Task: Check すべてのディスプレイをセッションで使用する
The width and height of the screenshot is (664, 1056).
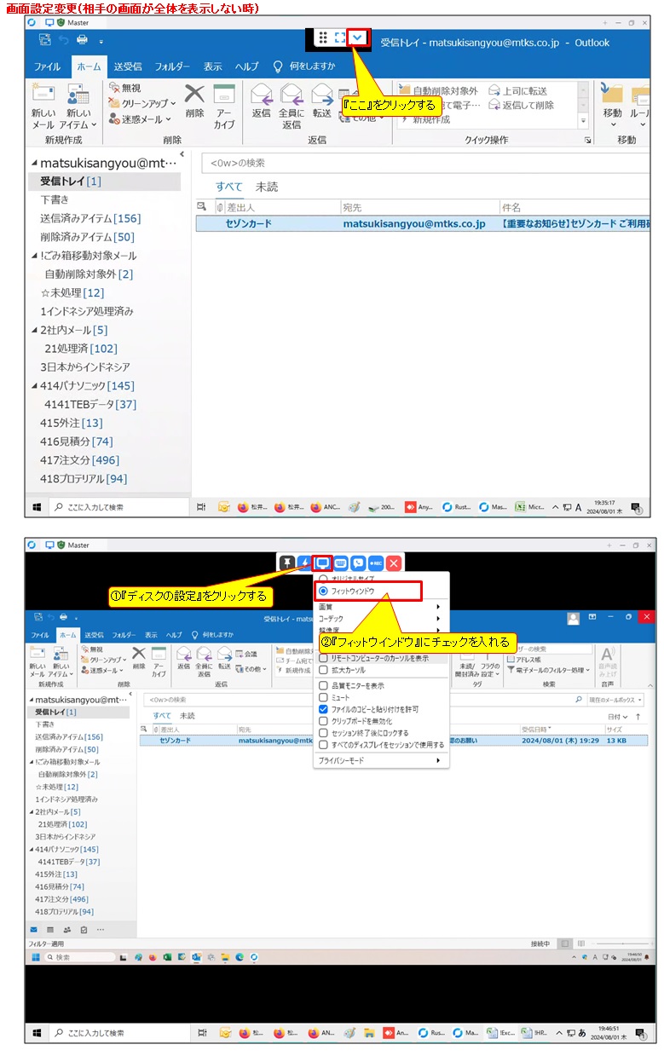Action: (x=323, y=745)
